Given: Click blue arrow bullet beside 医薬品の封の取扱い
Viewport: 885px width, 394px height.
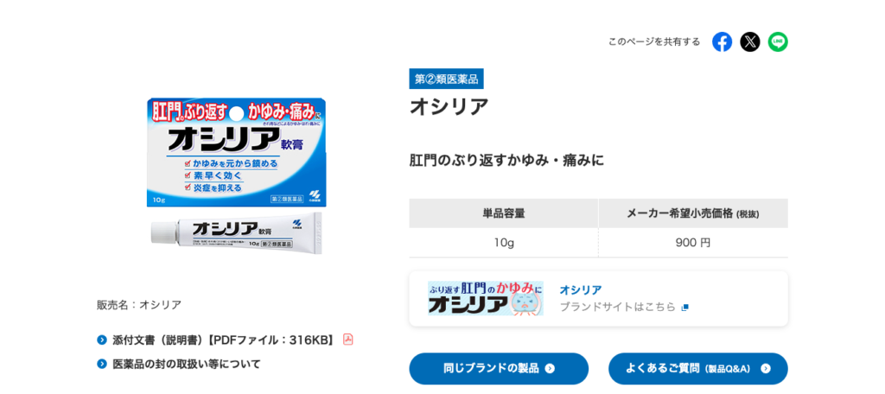Looking at the screenshot, I should pyautogui.click(x=102, y=364).
